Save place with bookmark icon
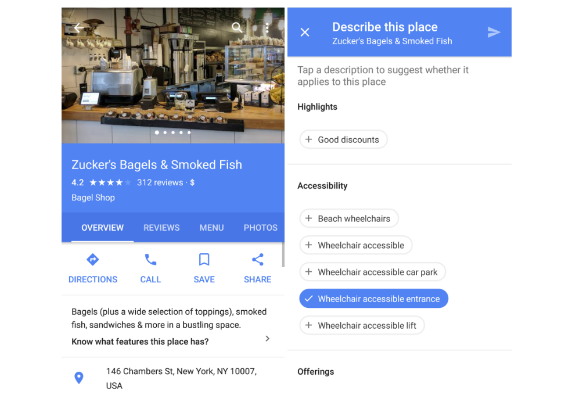The width and height of the screenshot is (572, 395). (204, 260)
